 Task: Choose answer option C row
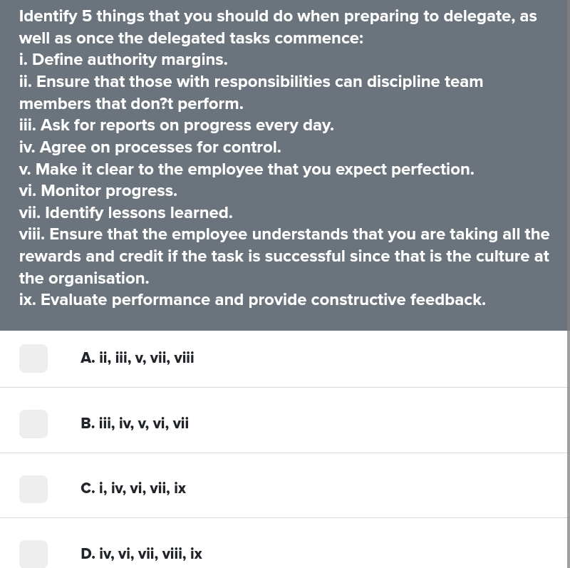285,489
